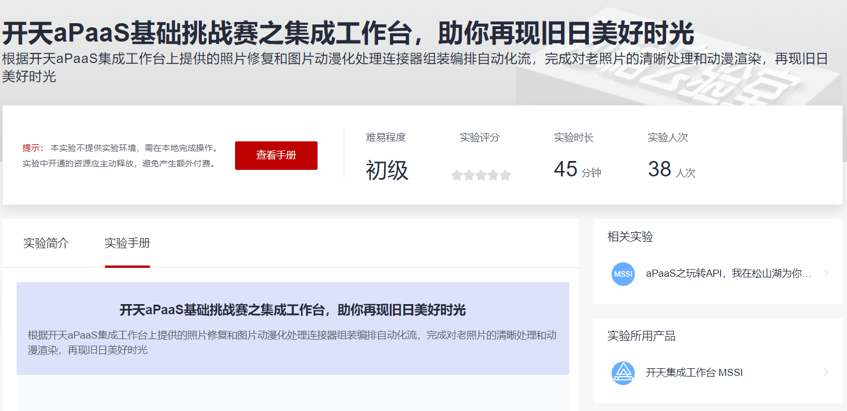Click the 45 分钟 duration value
Screen dimensions: 847x411
pyautogui.click(x=578, y=170)
